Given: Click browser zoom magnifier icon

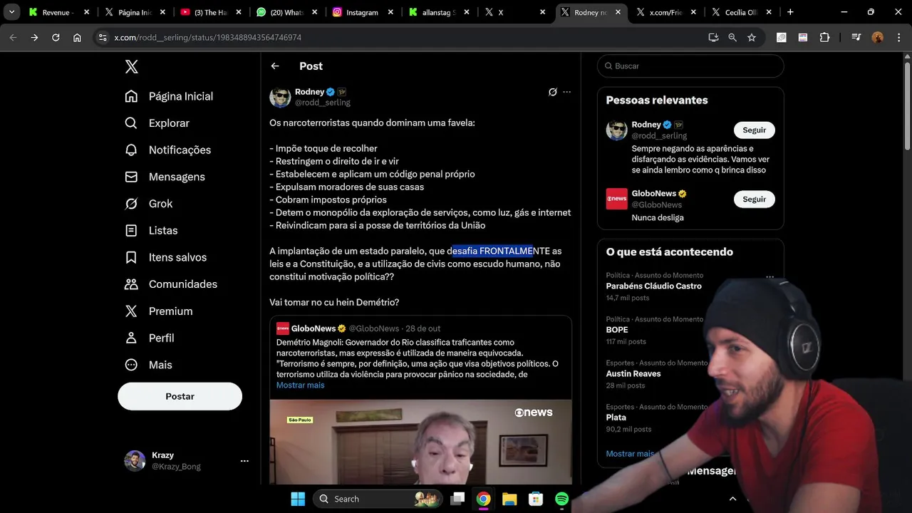Looking at the screenshot, I should [x=732, y=37].
